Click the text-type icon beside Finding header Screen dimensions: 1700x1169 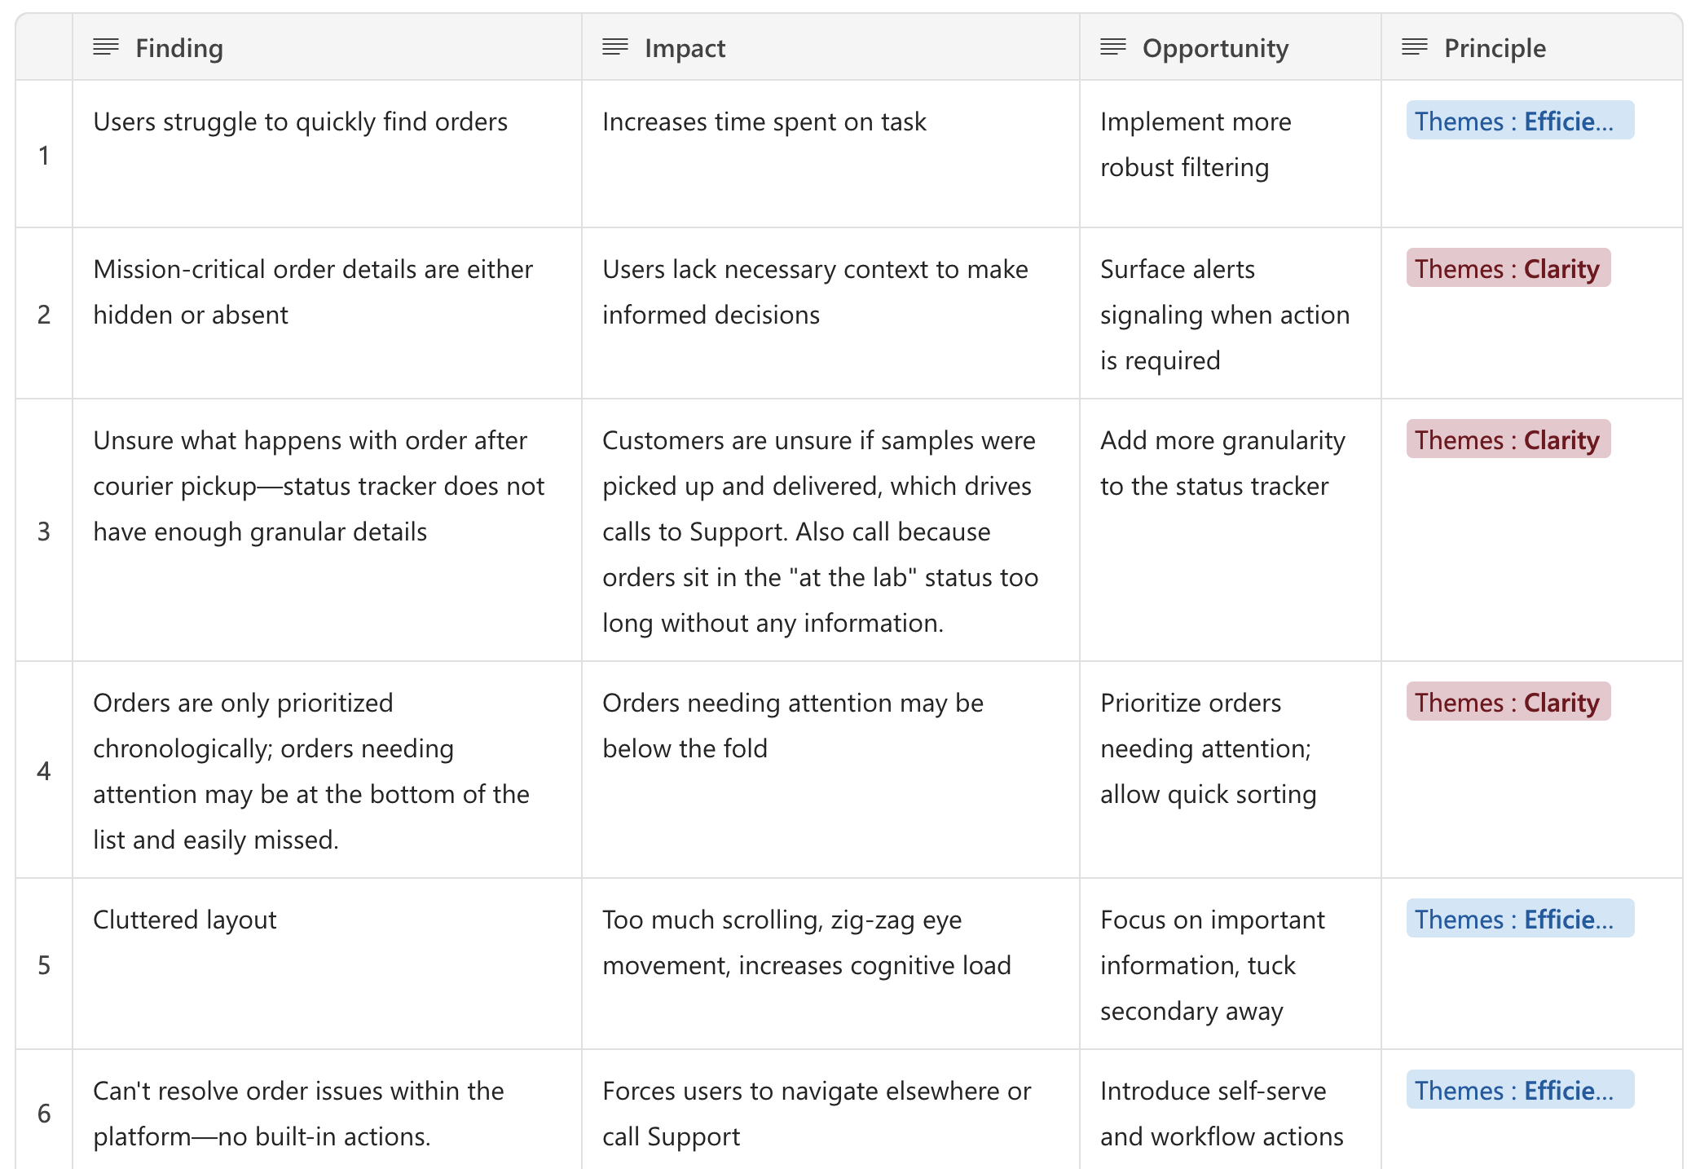(106, 47)
